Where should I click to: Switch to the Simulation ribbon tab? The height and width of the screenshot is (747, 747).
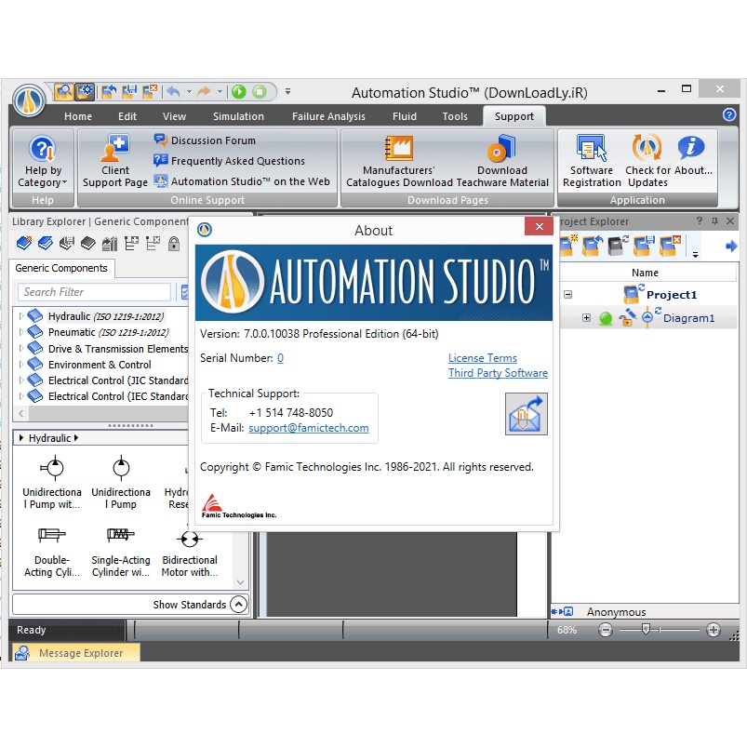(x=238, y=116)
